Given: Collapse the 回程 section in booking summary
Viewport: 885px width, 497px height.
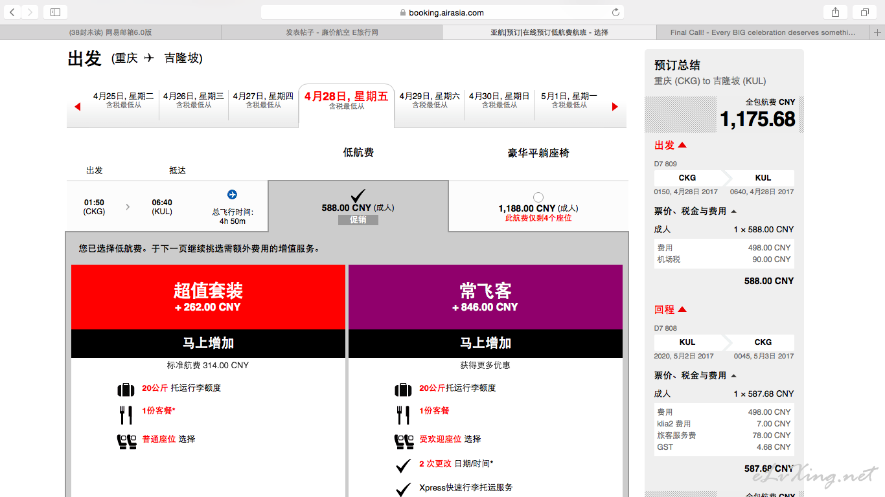Looking at the screenshot, I should tap(682, 310).
